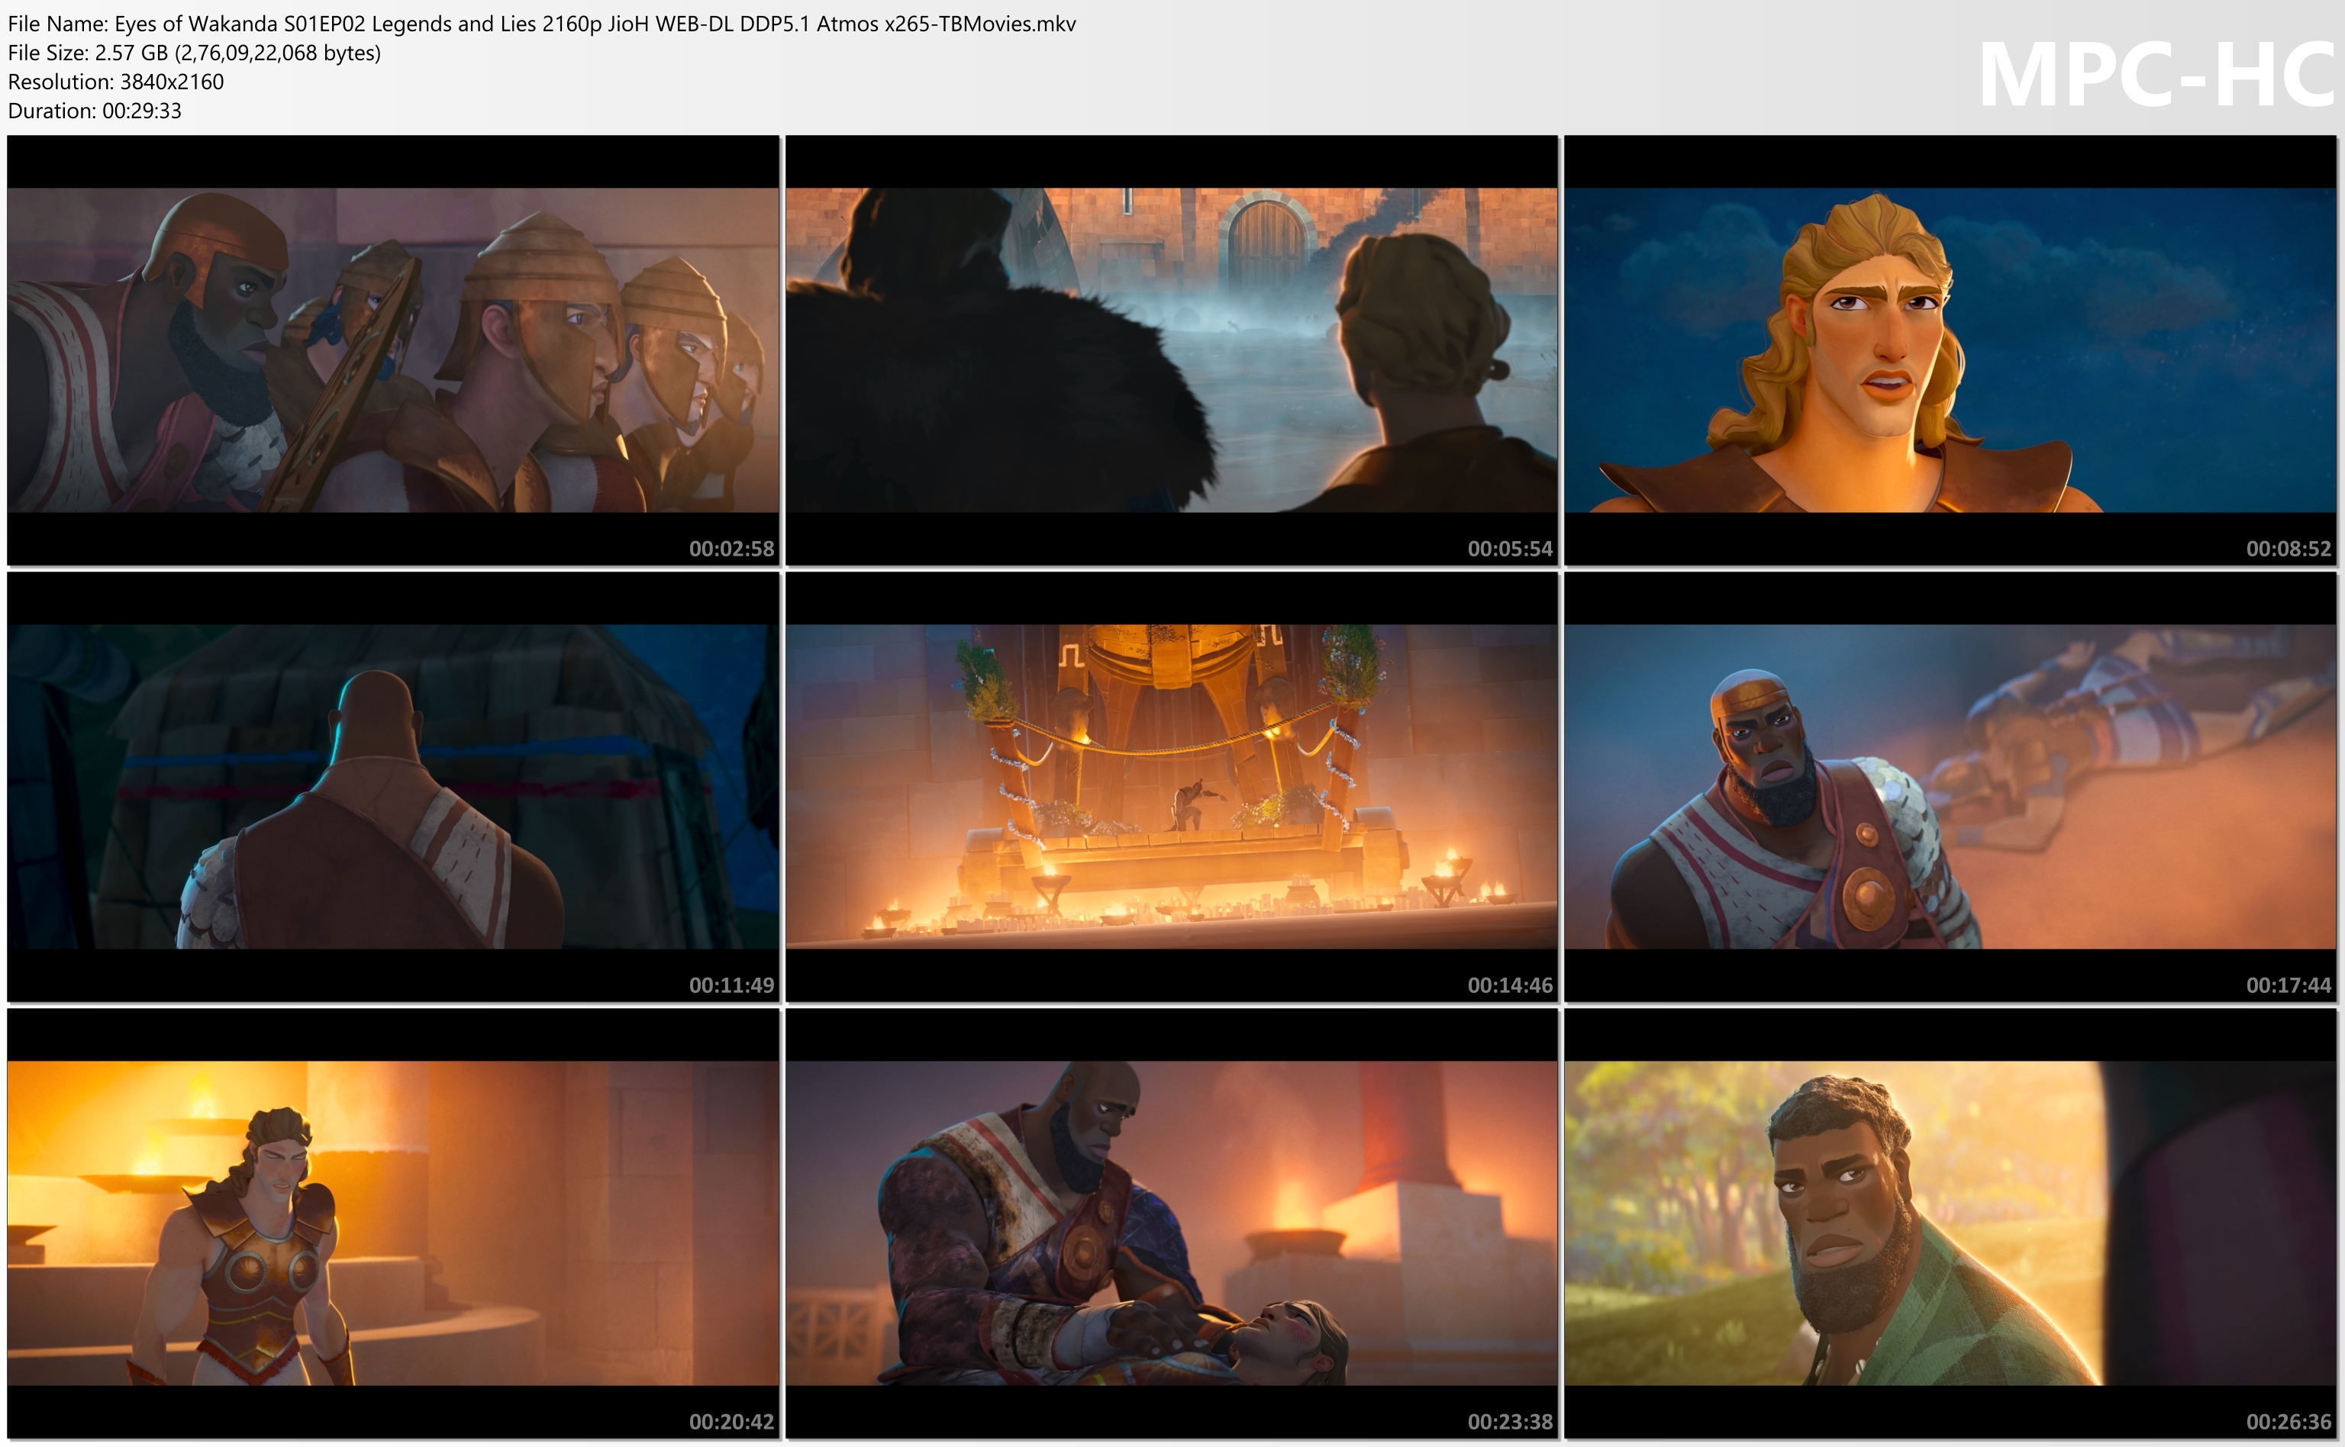This screenshot has height=1447, width=2345.
Task: Open the thumbnail captured at 00:23:38
Action: (1172, 1223)
